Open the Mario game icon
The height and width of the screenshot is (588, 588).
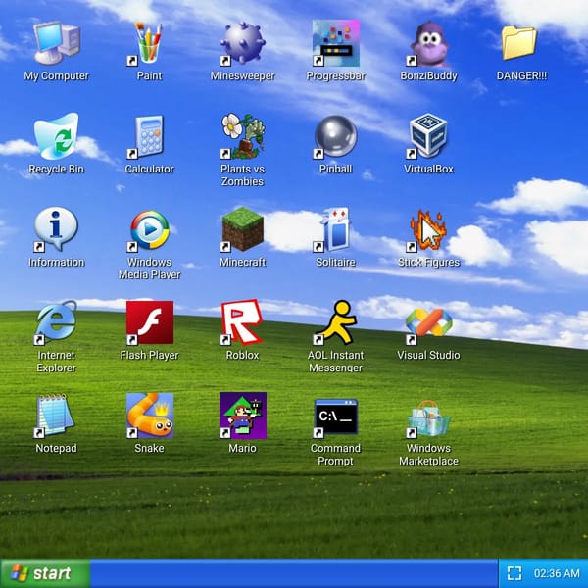coord(243,416)
